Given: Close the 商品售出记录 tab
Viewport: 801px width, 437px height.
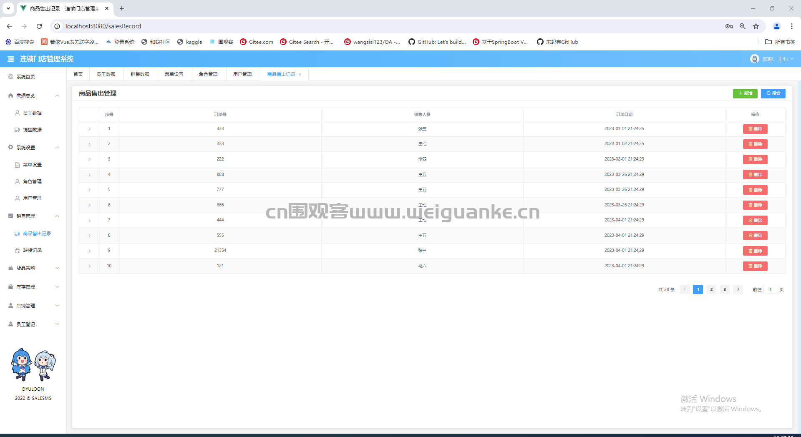Looking at the screenshot, I should [x=300, y=75].
